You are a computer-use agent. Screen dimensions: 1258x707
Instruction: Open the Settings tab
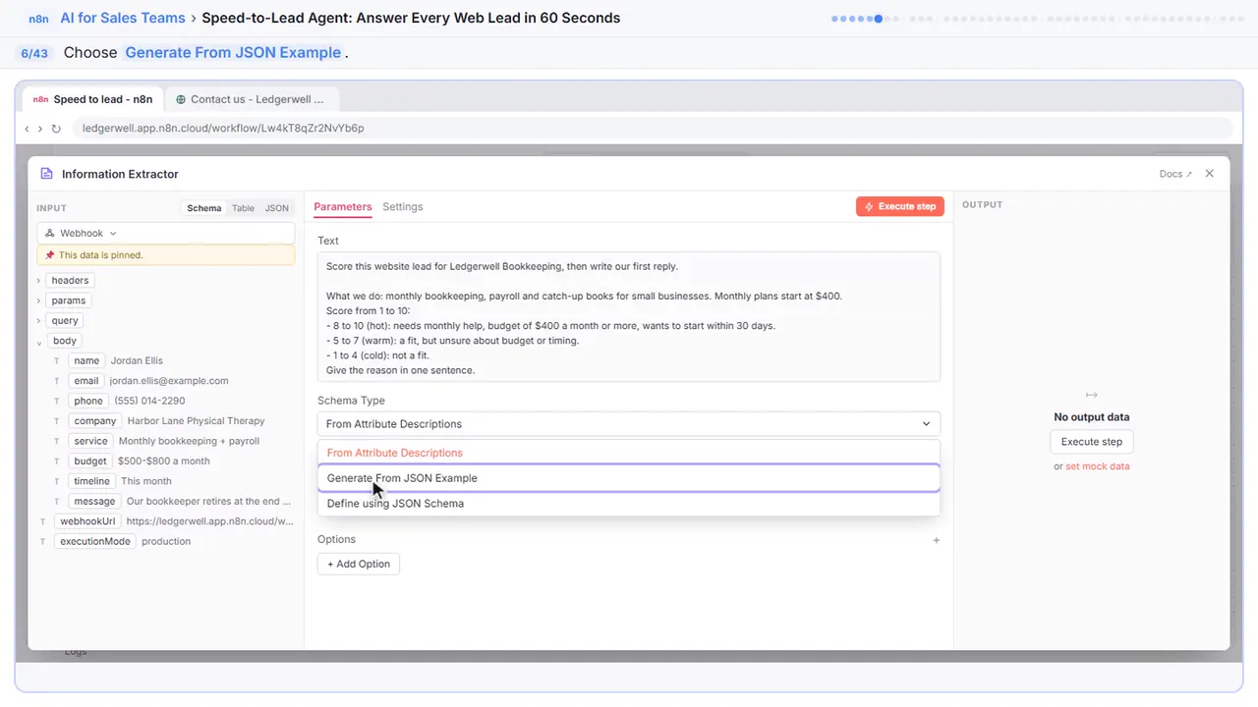[x=403, y=207]
